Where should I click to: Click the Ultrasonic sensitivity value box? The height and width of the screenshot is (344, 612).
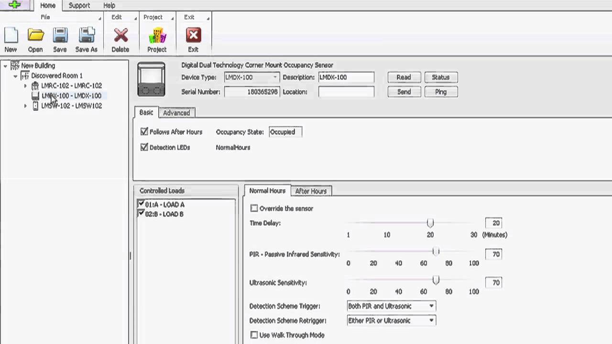pos(493,282)
